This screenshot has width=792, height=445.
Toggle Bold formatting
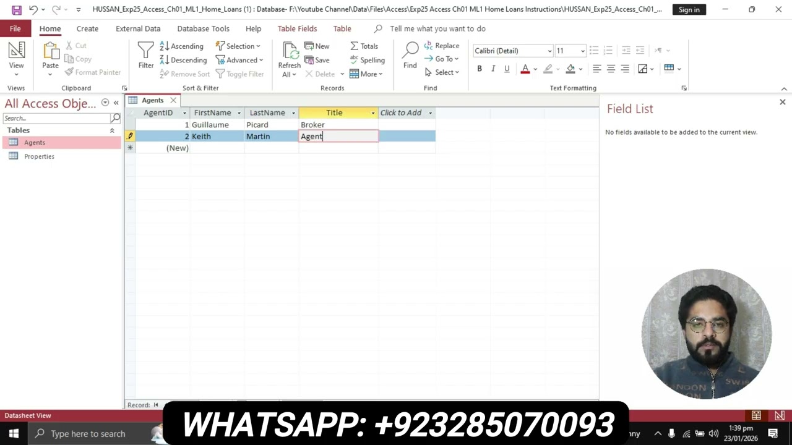click(480, 69)
